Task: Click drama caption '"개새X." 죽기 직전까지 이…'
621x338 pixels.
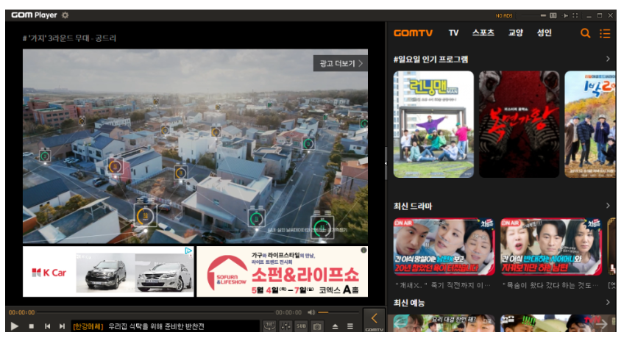Action: [443, 285]
